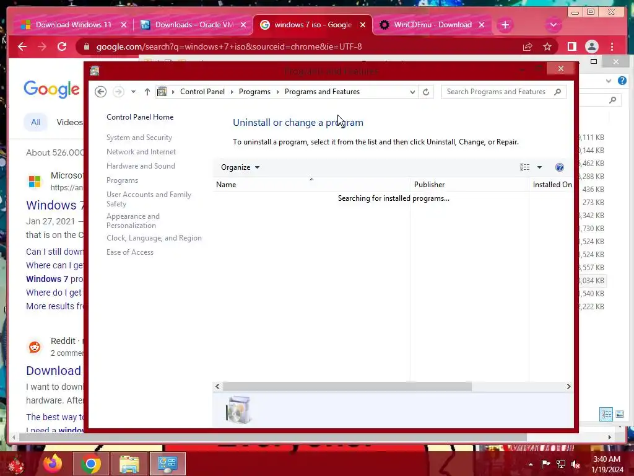Open Chrome tab search chevron

[553, 25]
